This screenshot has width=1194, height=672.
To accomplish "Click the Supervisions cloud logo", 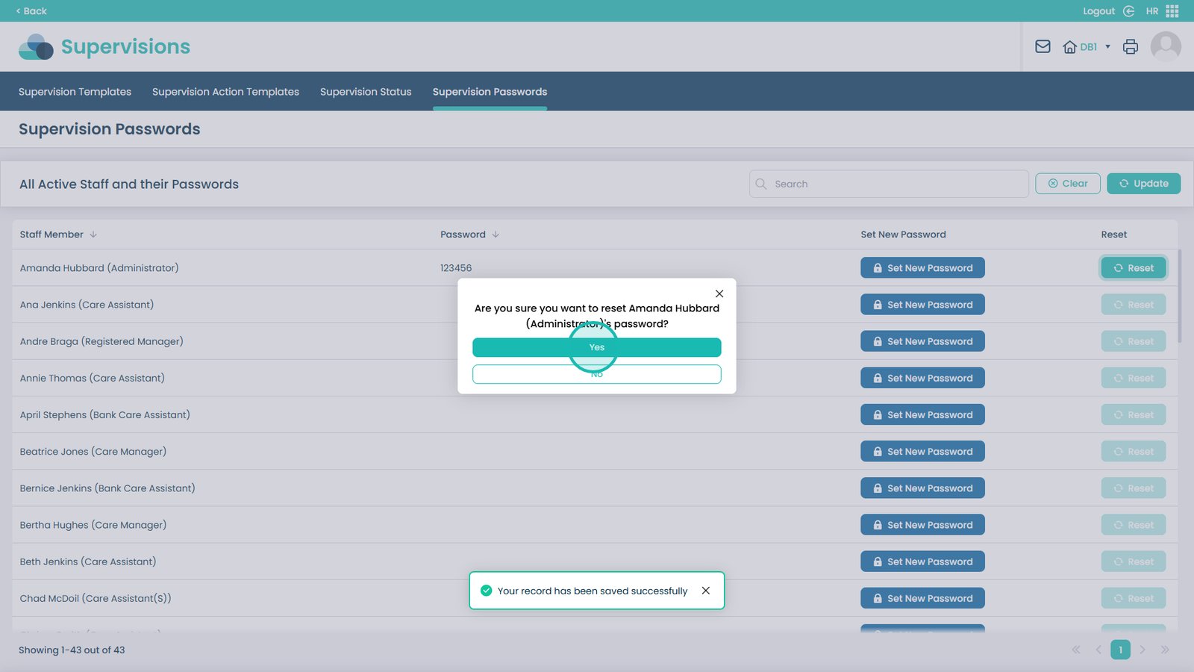I will coord(36,47).
